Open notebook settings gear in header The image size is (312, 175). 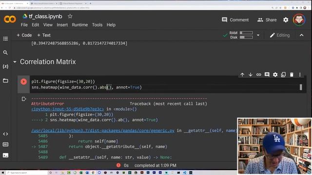(286, 20)
